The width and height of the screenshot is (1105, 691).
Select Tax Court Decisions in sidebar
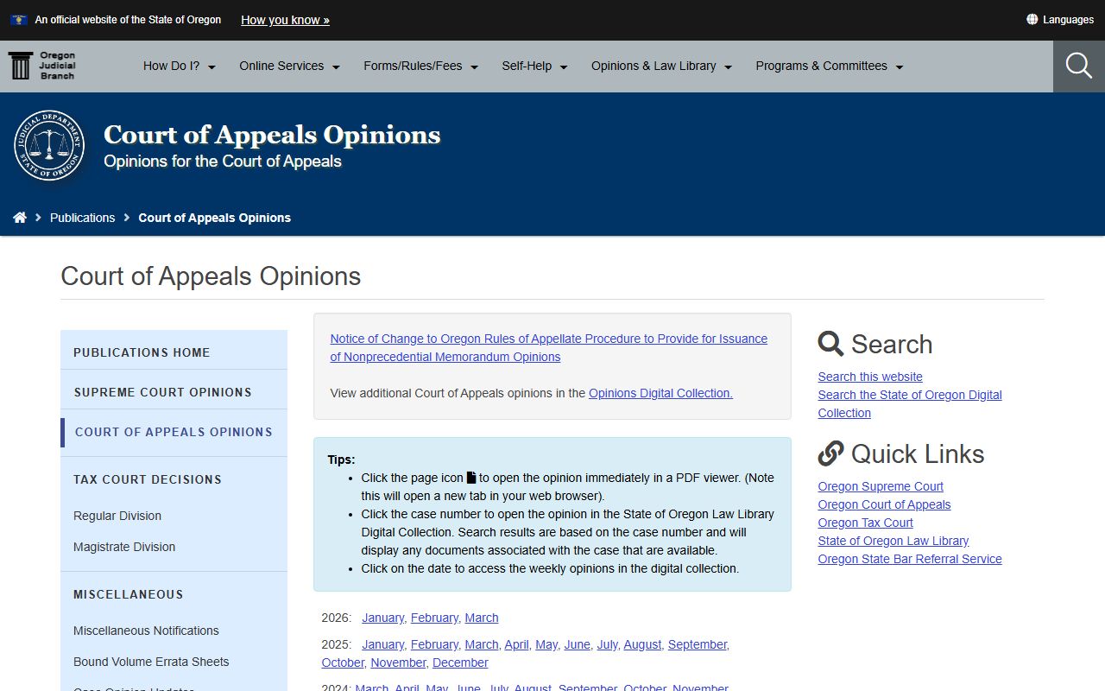coord(174,479)
